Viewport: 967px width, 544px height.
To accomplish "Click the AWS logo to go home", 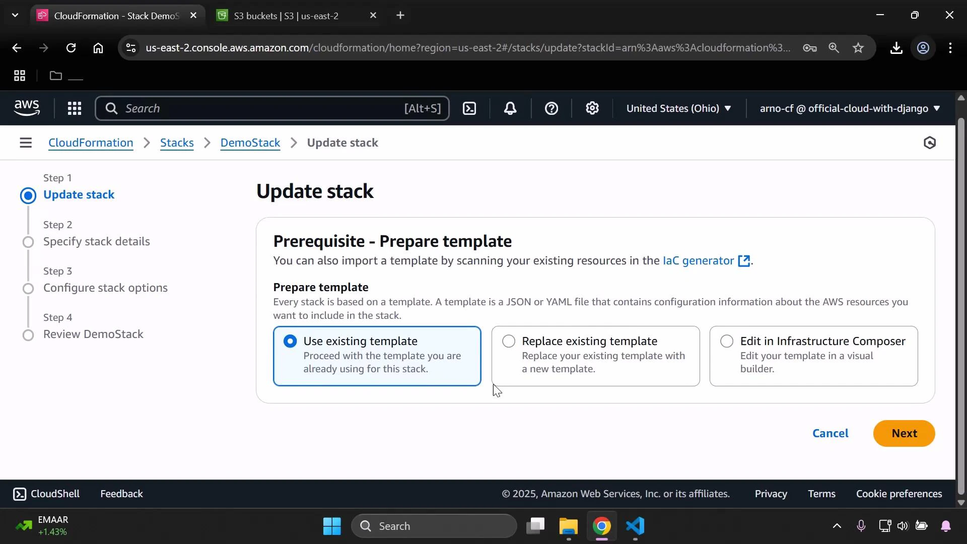I will (x=26, y=107).
